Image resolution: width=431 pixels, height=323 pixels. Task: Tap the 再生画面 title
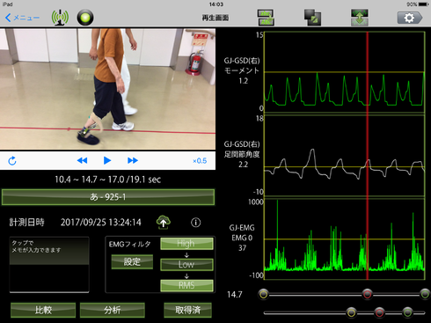215,18
